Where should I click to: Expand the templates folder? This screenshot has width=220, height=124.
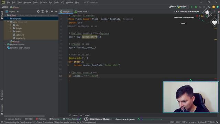8,19
